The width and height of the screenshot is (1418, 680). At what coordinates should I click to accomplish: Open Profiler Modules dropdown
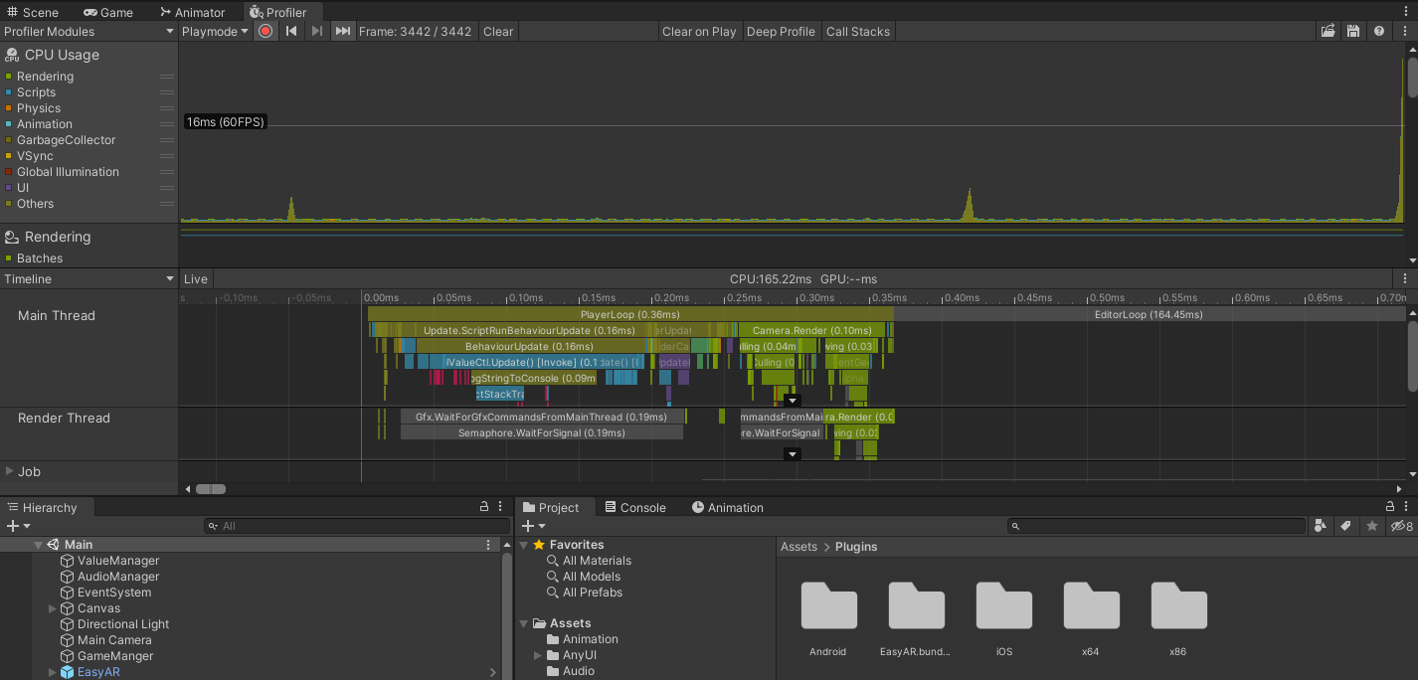[89, 32]
